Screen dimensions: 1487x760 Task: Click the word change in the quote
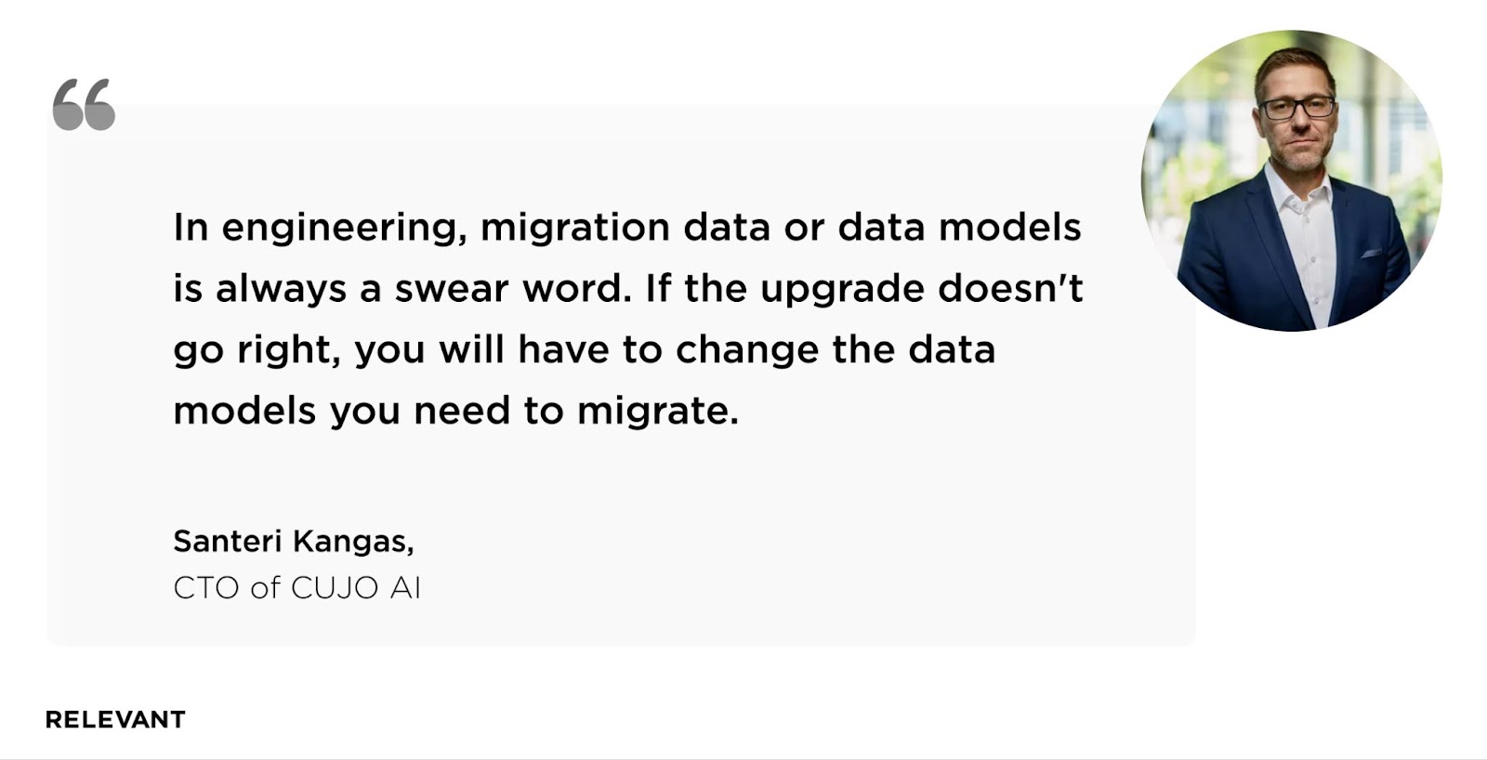click(747, 351)
